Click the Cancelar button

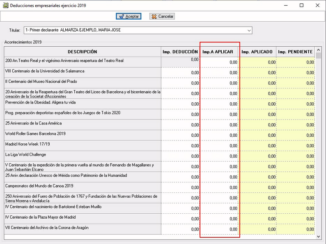pos(162,16)
